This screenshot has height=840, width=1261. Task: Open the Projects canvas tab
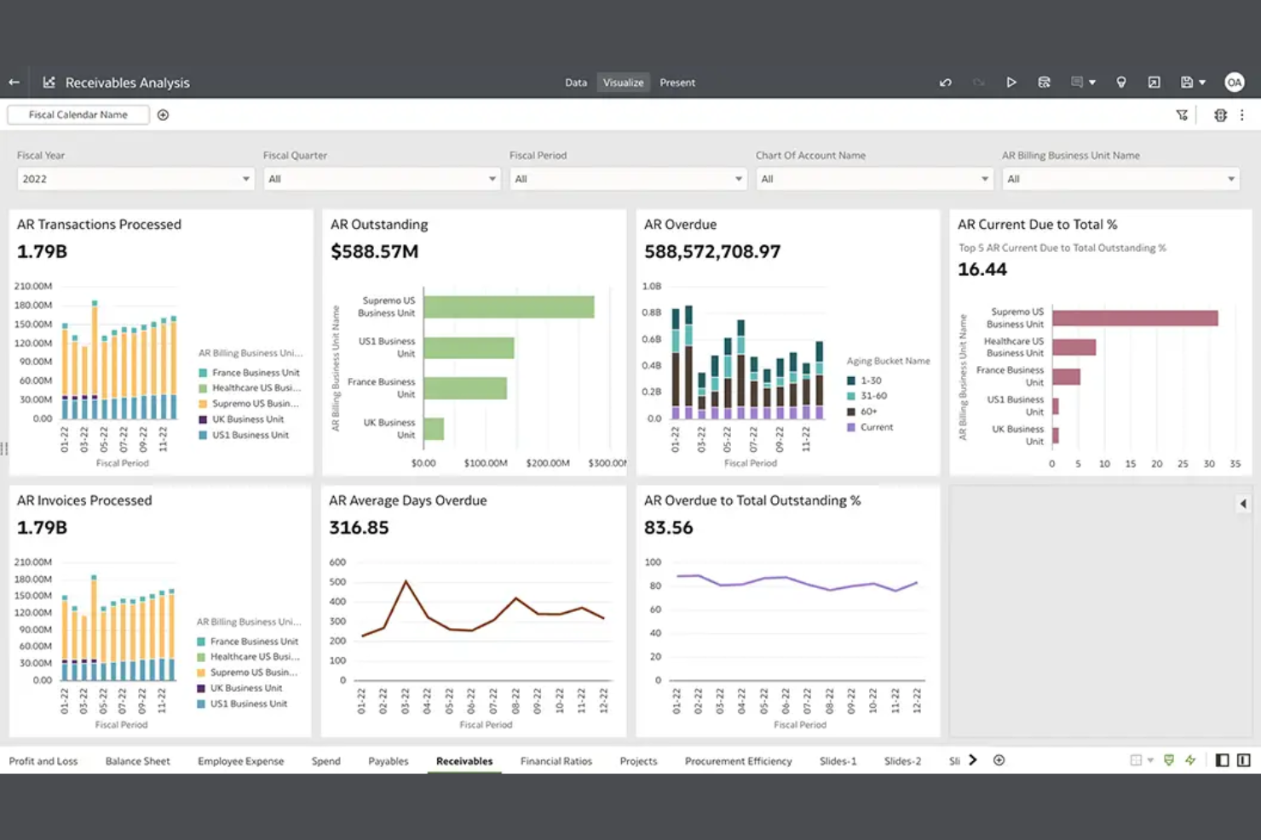[639, 761]
